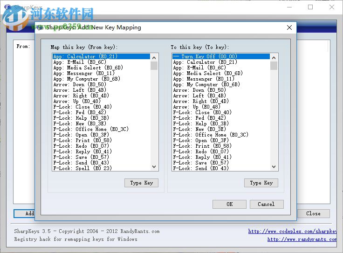Select F-Lock: Send in To key list
Image resolution: width=343 pixels, height=253 pixels.
(x=221, y=168)
